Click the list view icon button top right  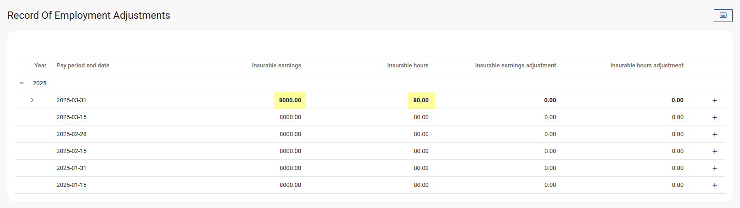(723, 16)
